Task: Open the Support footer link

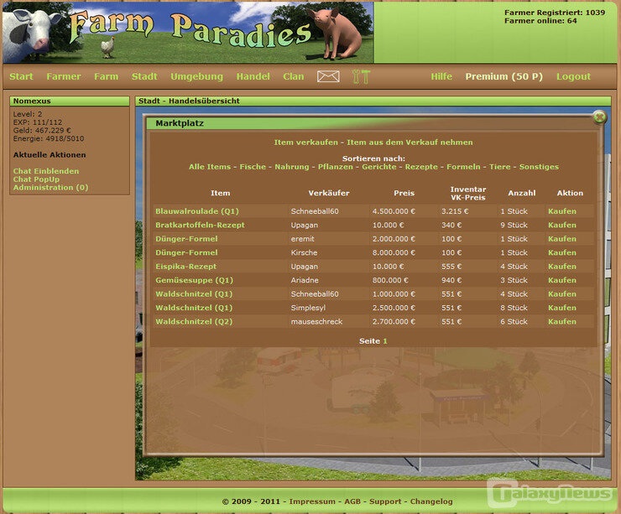Action: 385,501
